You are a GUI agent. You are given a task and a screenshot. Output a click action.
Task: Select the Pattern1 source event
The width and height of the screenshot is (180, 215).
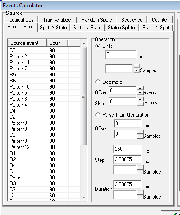tap(44, 177)
